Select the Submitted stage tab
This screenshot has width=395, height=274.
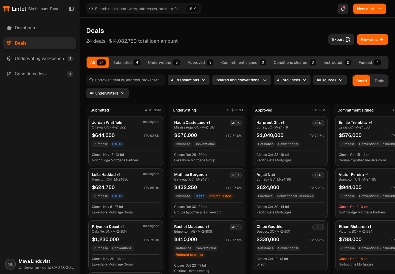pyautogui.click(x=127, y=62)
